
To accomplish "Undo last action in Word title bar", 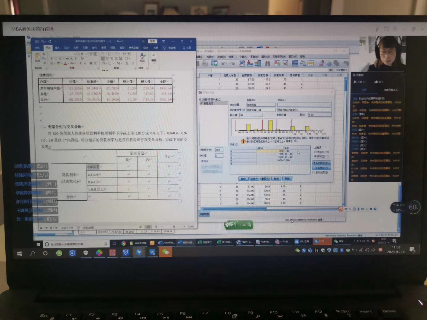I will pyautogui.click(x=43, y=41).
